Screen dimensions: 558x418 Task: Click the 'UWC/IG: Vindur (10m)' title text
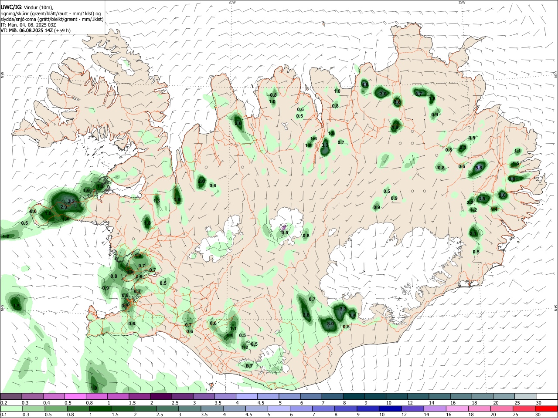pyautogui.click(x=27, y=7)
